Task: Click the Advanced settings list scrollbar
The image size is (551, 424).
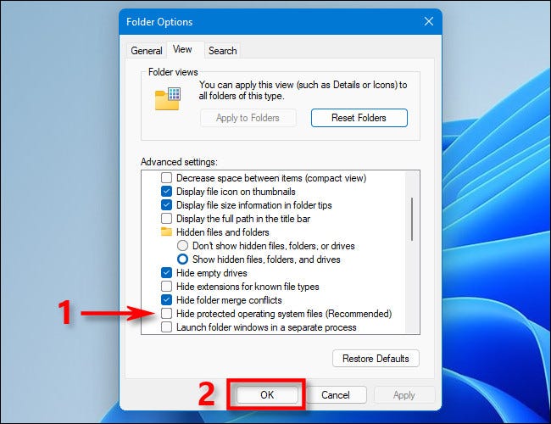Action: [x=413, y=220]
